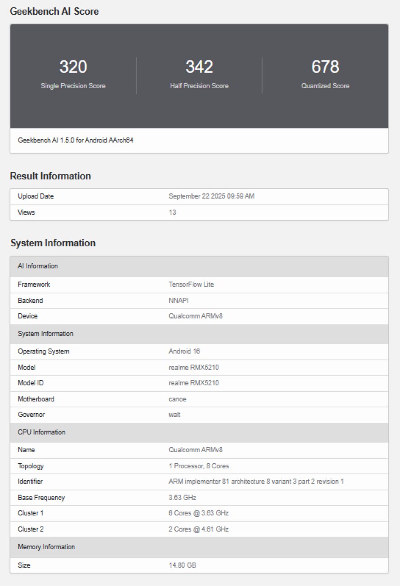Screen dimensions: 400x586
Task: Click the 14.80 GB memory size value
Action: (x=182, y=565)
